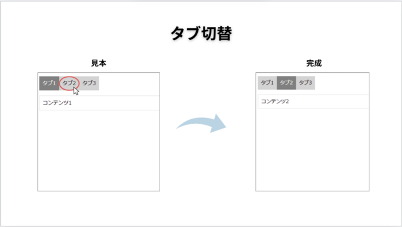
Task: Select タブ1 in the 見本 panel
Action: pyautogui.click(x=49, y=83)
